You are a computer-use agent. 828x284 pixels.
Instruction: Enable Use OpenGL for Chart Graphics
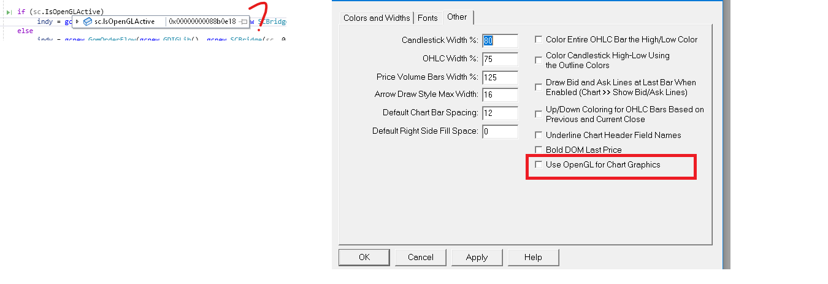[539, 164]
